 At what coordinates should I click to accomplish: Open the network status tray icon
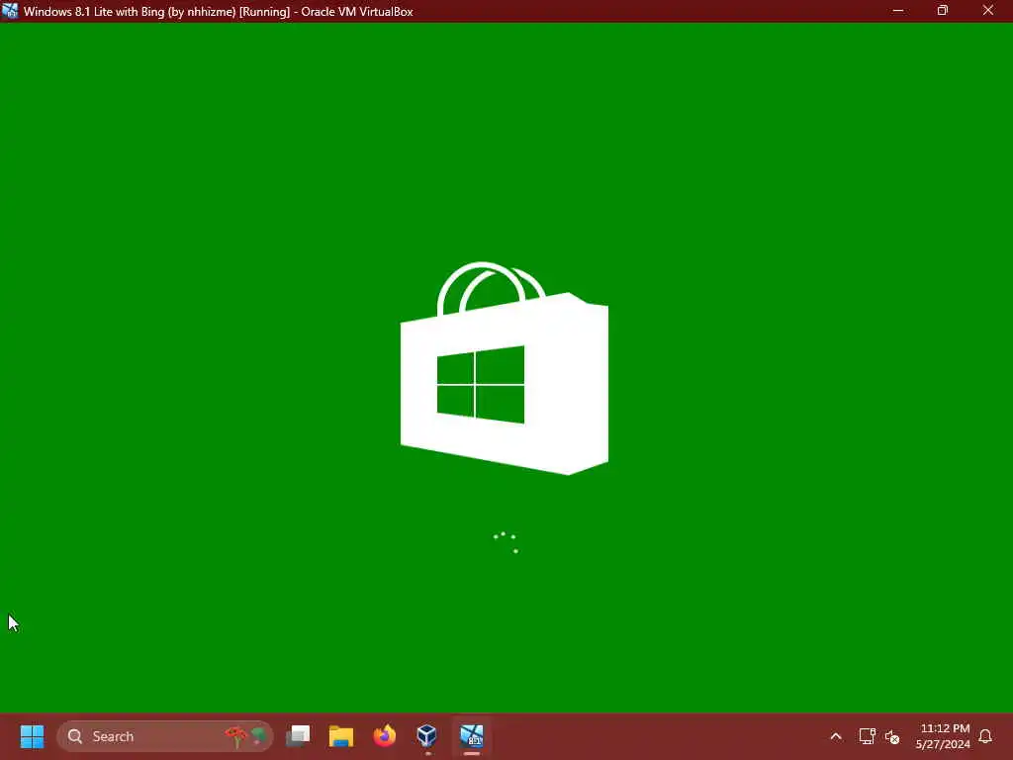click(867, 736)
